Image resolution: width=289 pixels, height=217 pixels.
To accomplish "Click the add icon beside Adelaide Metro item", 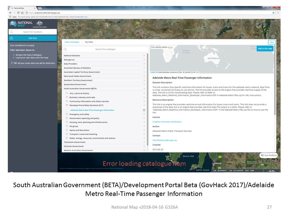I will (x=144, y=110).
